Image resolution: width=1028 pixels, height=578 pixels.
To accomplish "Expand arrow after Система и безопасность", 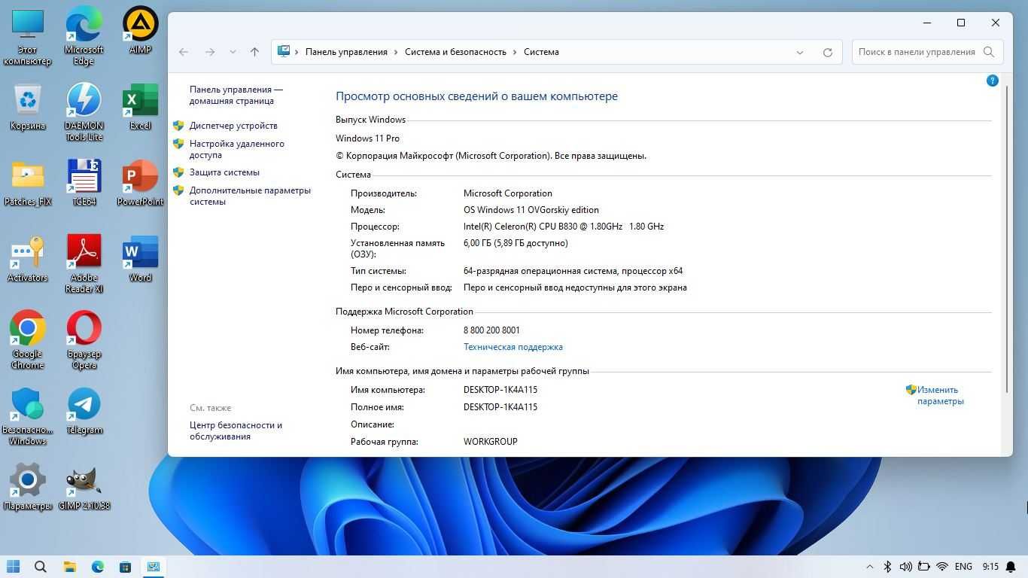I will tap(515, 52).
